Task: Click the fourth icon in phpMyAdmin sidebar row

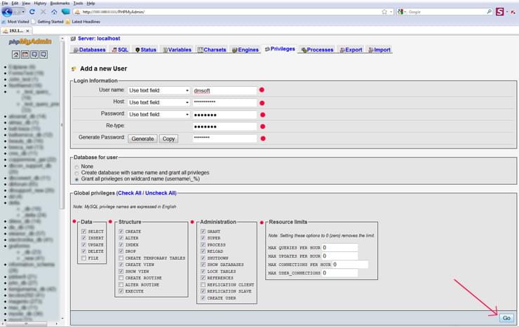Action: pyautogui.click(x=43, y=55)
